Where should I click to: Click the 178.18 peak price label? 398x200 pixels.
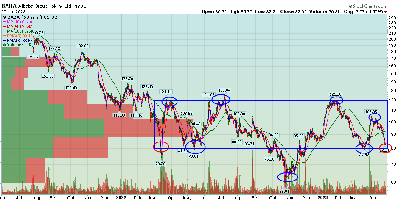54,48
